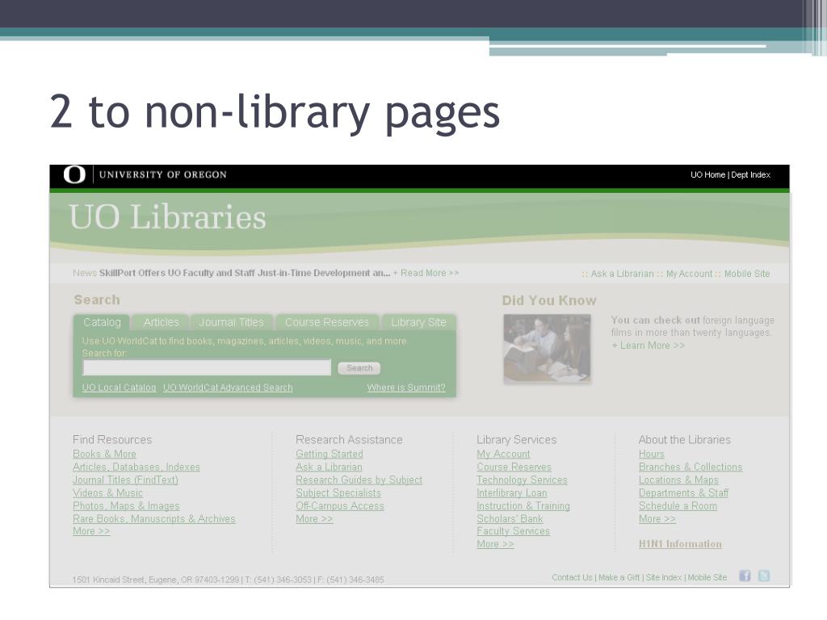Viewport: 827px width, 620px height.
Task: Open Technology Services link
Action: [x=522, y=480]
